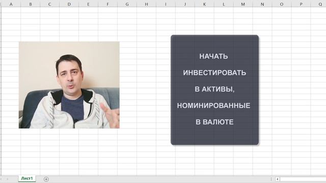Viewport: 326px width, 183px height.
Task: Click the text В ВАЛЮТЕ
Action: (x=214, y=122)
